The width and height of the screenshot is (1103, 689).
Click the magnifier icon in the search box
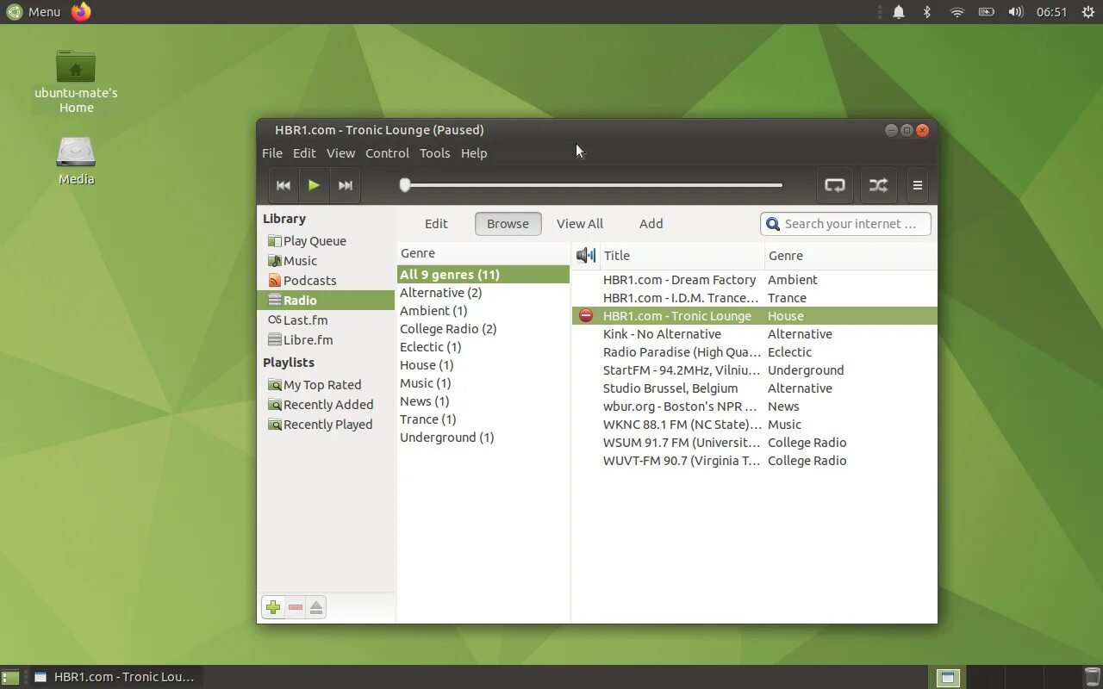point(773,224)
